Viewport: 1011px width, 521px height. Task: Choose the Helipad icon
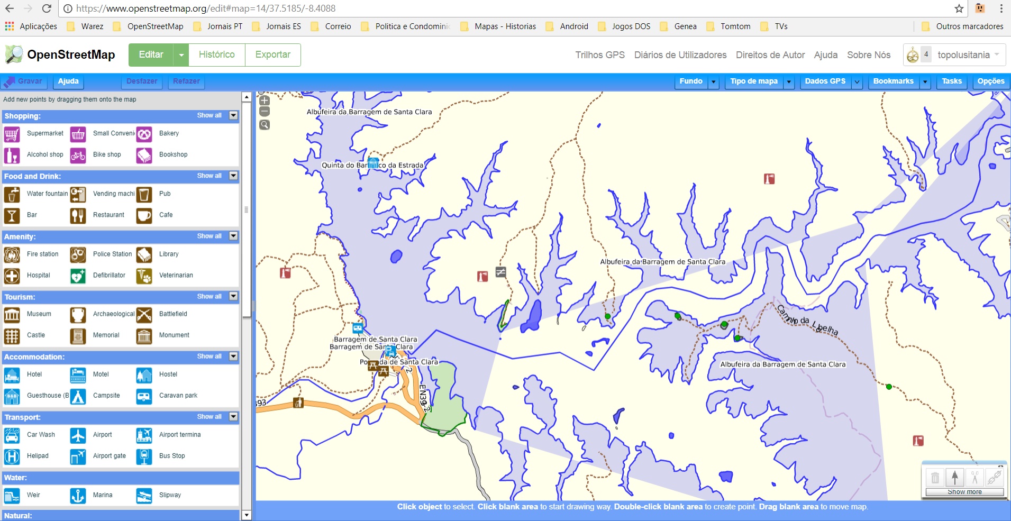point(12,456)
